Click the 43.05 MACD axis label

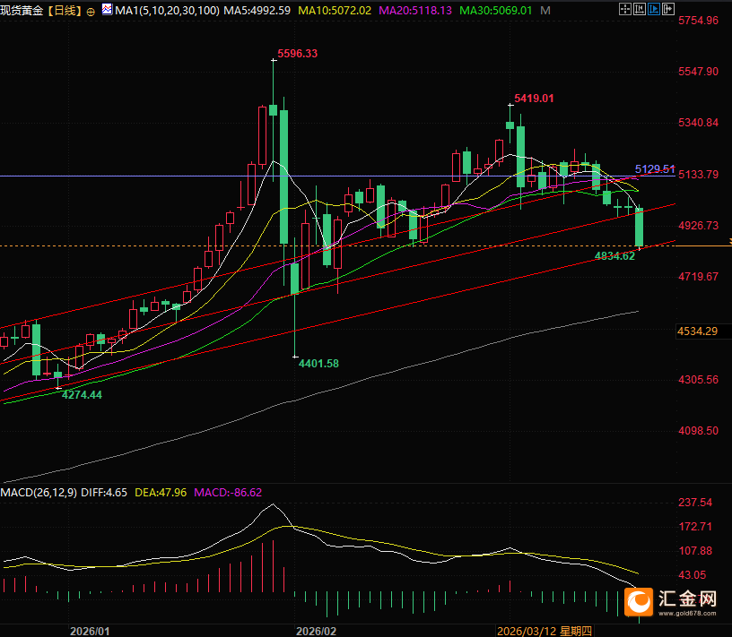point(693,575)
